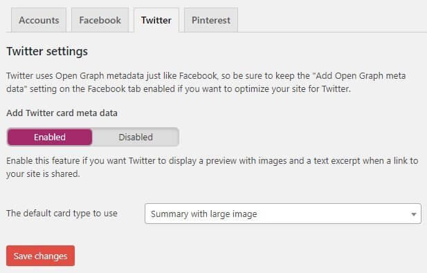The height and width of the screenshot is (273, 427).
Task: Click 'your site is shared.' help text line
Action: pos(43,173)
